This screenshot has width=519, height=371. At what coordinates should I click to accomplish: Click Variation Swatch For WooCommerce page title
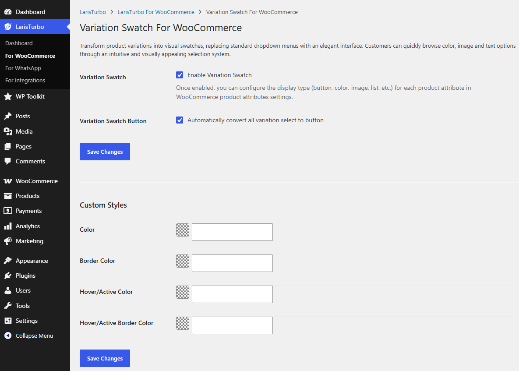(x=161, y=28)
